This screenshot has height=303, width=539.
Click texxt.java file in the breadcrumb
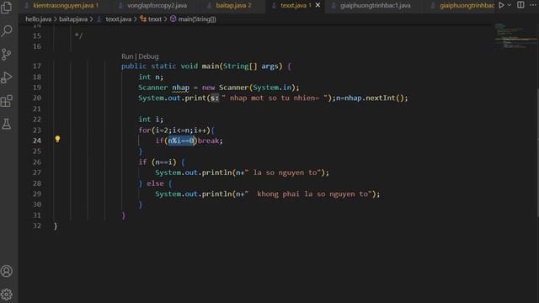[118, 19]
